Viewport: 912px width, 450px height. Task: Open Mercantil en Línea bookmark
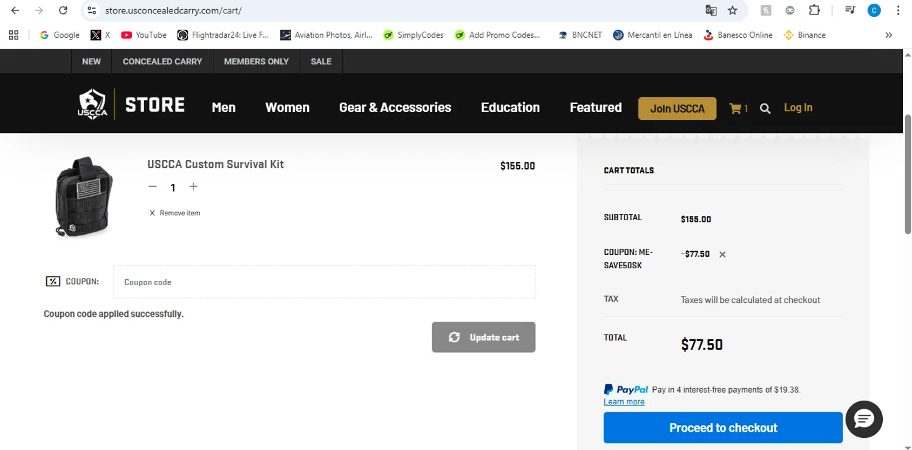[653, 35]
